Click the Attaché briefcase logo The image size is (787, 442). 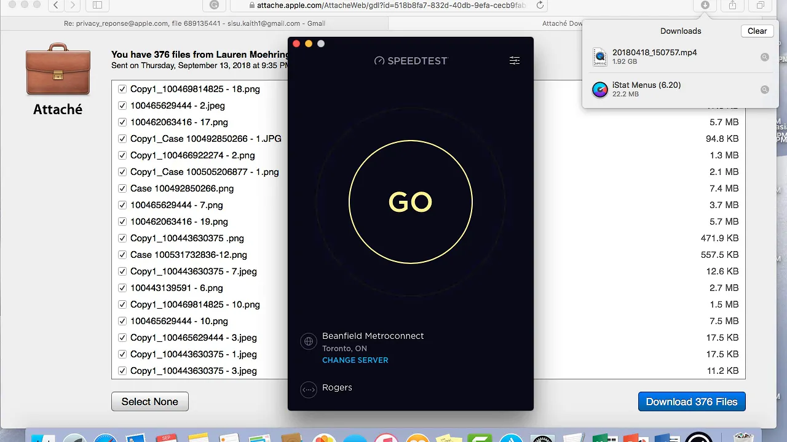tap(58, 69)
